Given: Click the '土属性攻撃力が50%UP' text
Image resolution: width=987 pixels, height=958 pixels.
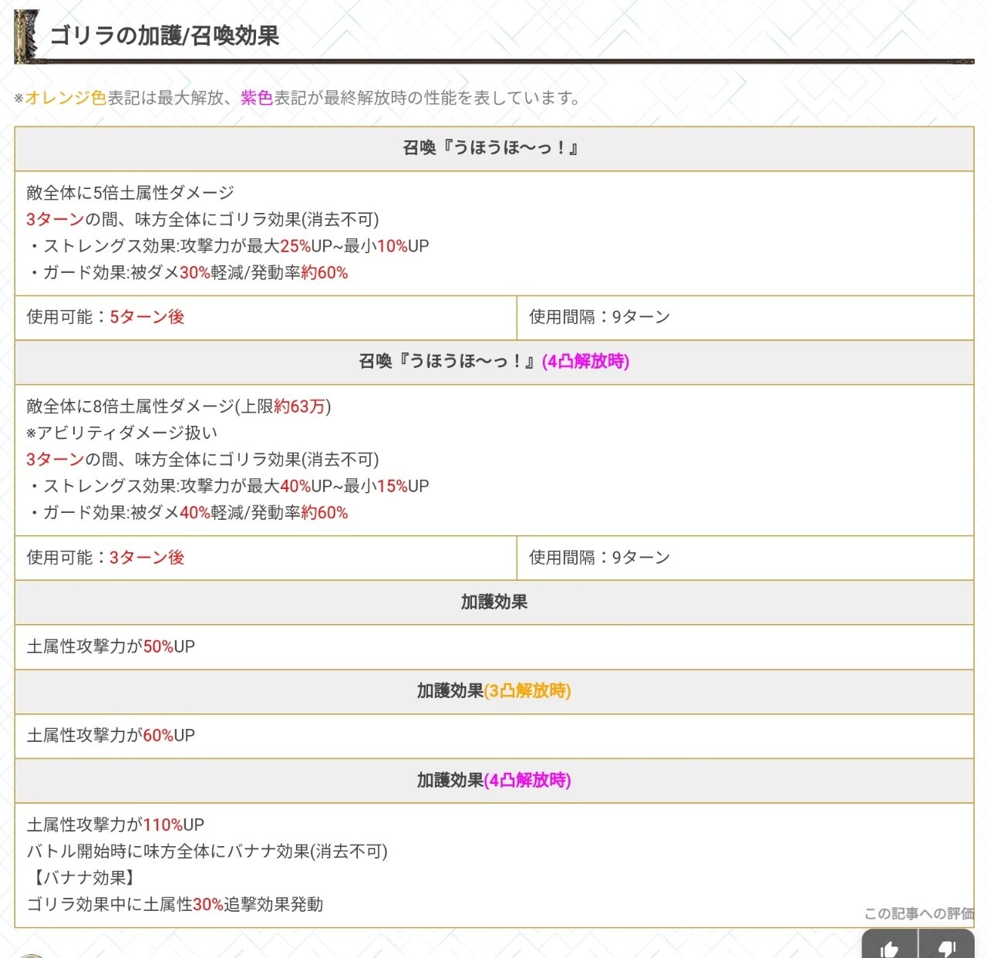Looking at the screenshot, I should click(111, 646).
